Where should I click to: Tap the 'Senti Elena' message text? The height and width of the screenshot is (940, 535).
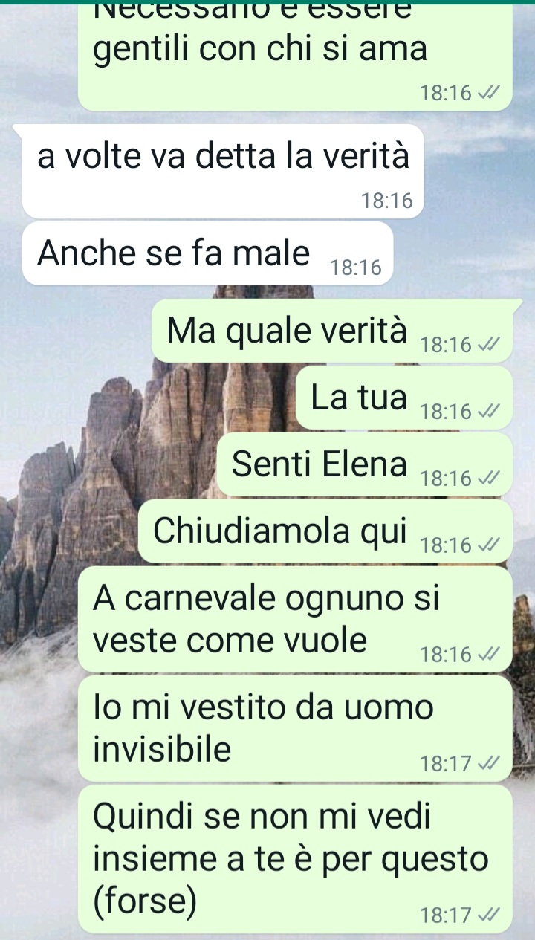point(320,464)
